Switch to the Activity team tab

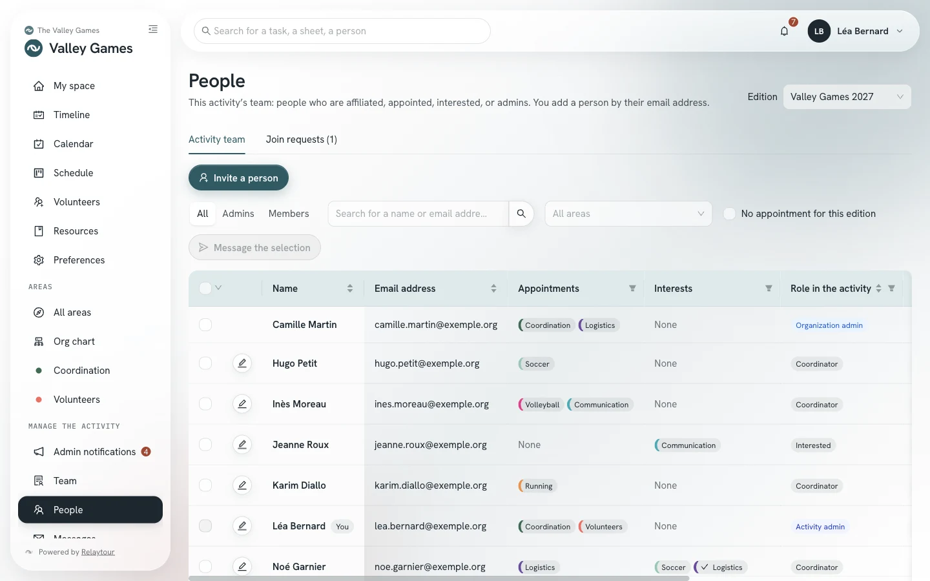[x=217, y=139]
